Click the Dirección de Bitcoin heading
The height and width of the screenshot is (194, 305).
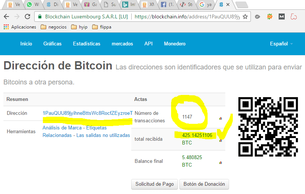tap(58, 66)
